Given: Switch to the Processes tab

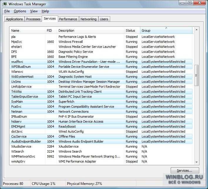Looking at the screenshot, I should [33, 19].
